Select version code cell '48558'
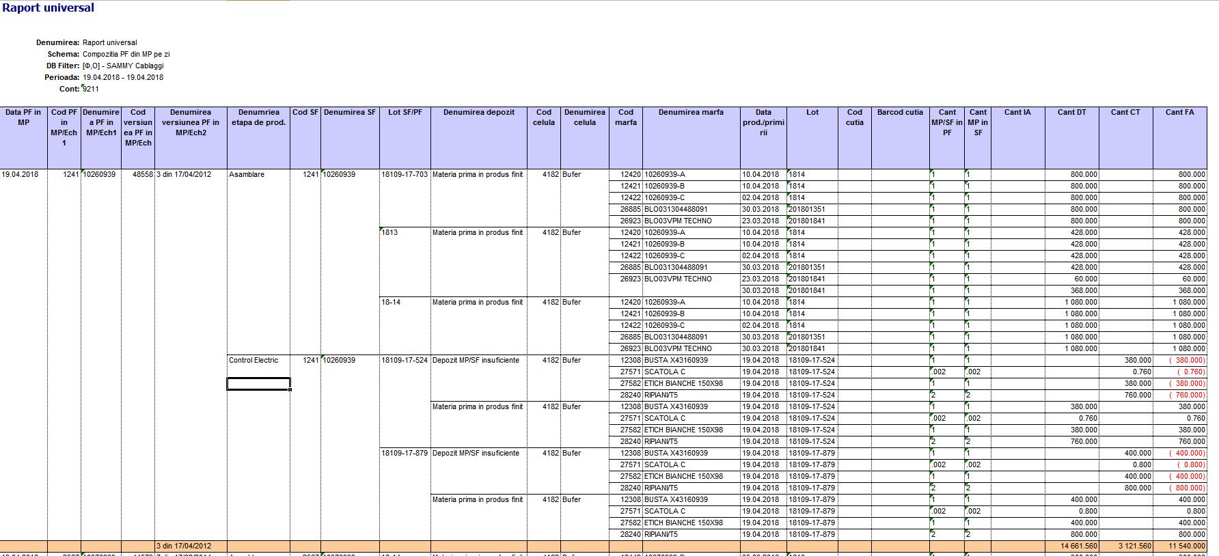1219x556 pixels. pos(138,174)
